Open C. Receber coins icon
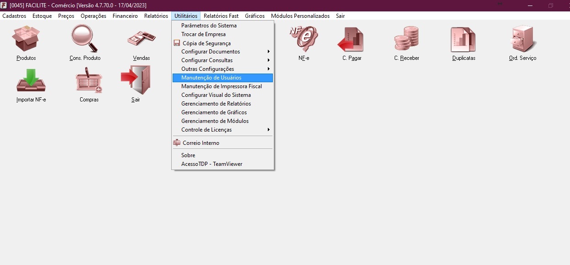This screenshot has width=570, height=265. pyautogui.click(x=406, y=38)
